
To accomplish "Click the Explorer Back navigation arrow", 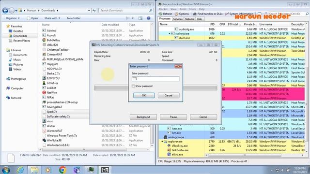I will click(5, 11).
